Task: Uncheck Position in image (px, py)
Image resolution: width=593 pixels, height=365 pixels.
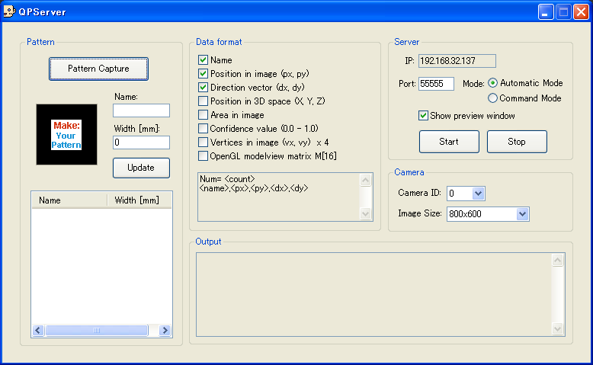Action: pyautogui.click(x=203, y=74)
